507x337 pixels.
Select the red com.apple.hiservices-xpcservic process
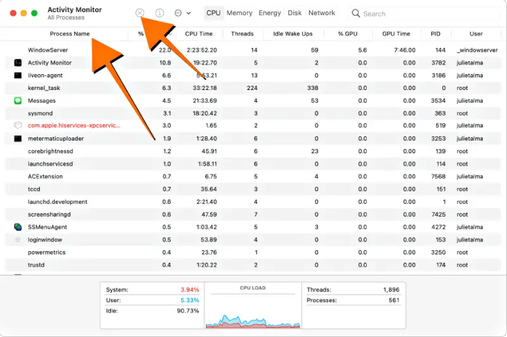pos(253,125)
